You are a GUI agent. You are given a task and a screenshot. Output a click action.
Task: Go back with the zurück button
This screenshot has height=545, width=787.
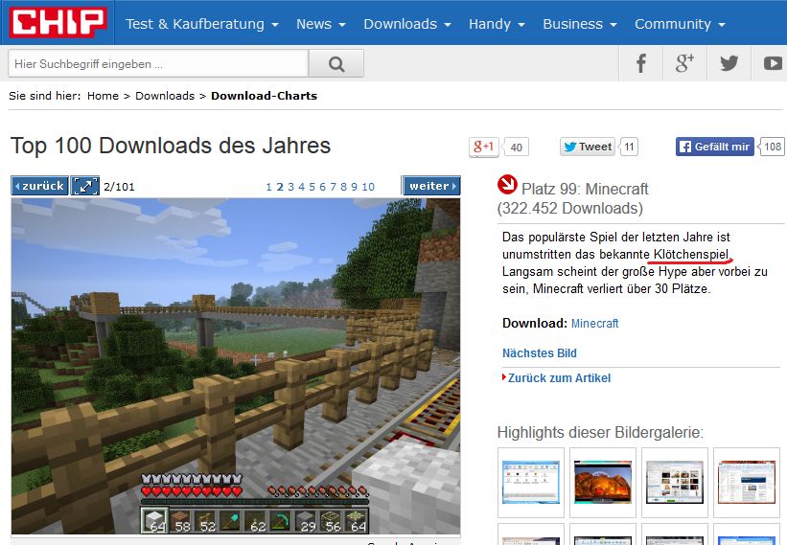click(39, 186)
